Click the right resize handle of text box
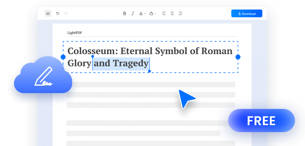305x146 pixels. click(x=238, y=57)
